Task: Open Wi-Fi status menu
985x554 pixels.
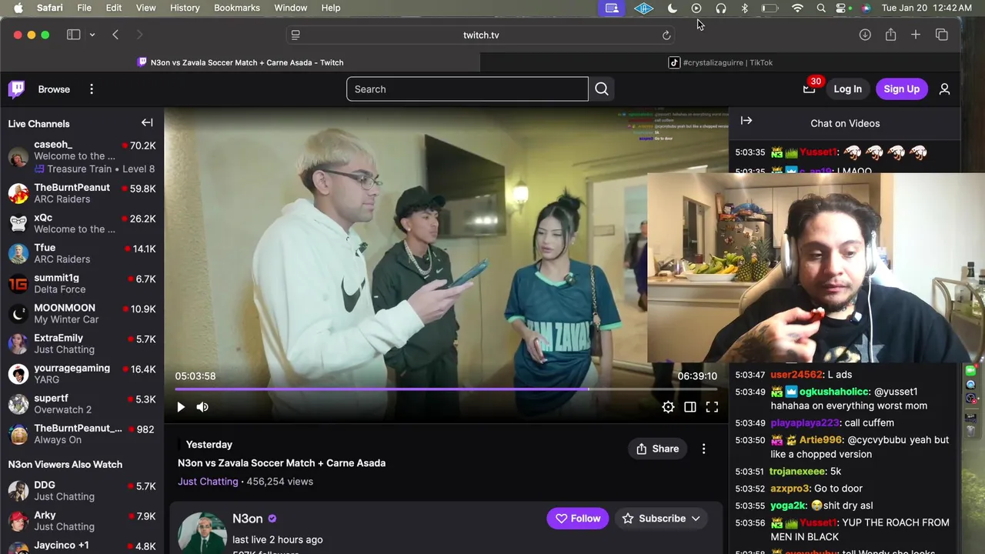Action: [x=797, y=8]
